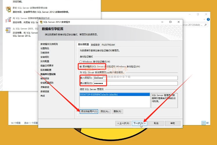Click the blue help icon in Explorer window
The height and width of the screenshot is (145, 217).
coord(208,19)
